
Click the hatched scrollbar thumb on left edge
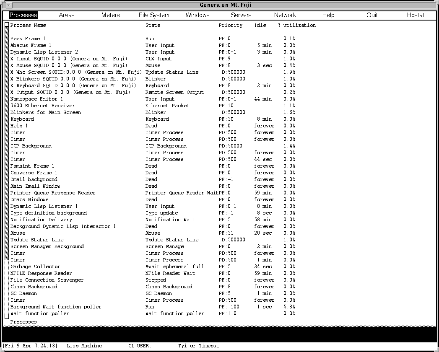(x=7, y=142)
